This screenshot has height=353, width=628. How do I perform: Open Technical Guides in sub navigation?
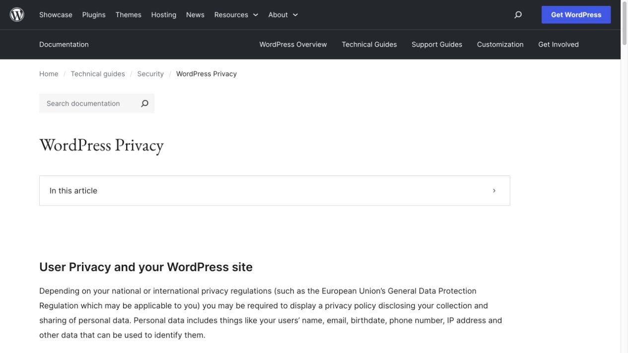tap(369, 45)
